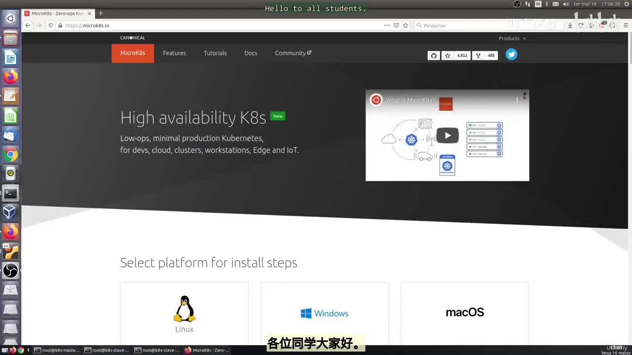This screenshot has width=632, height=355.
Task: Click the OBS tray icon in top bar
Action: [517, 4]
